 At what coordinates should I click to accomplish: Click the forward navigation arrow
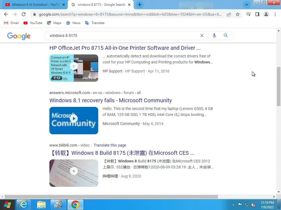click(15, 14)
